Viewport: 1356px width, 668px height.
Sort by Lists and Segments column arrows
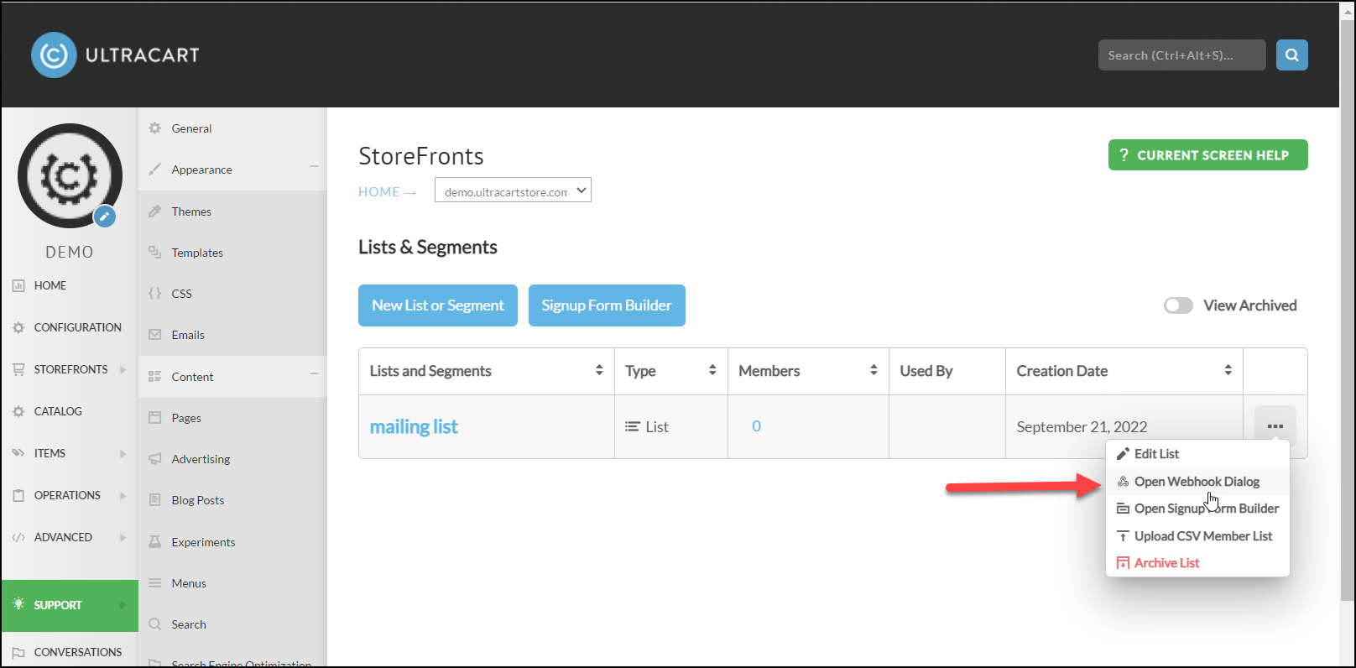(599, 370)
